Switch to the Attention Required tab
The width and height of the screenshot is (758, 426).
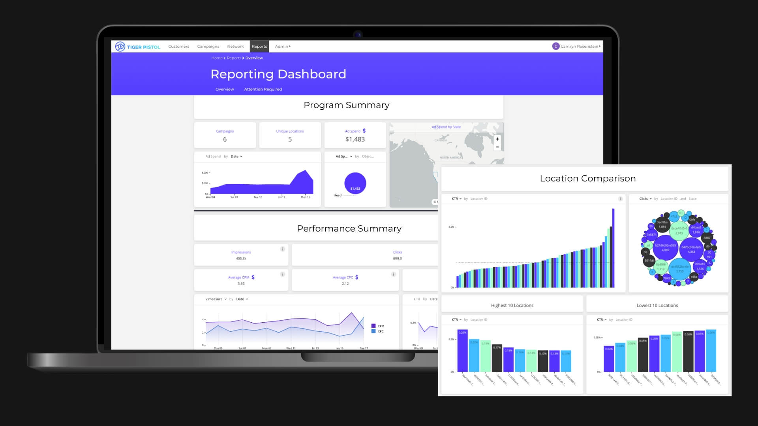pos(263,90)
